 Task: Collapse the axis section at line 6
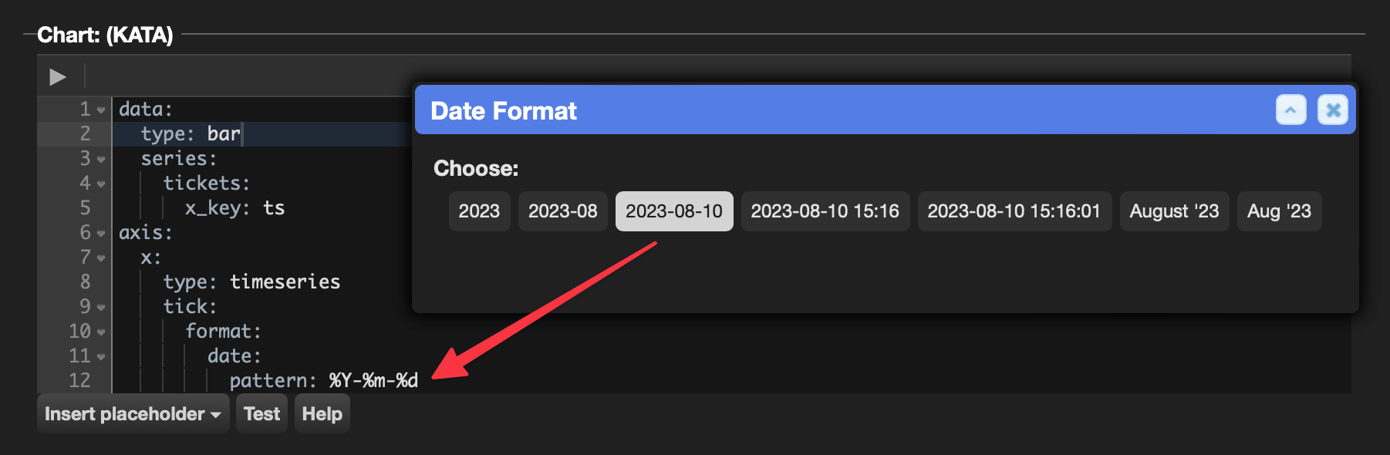pyautogui.click(x=101, y=234)
